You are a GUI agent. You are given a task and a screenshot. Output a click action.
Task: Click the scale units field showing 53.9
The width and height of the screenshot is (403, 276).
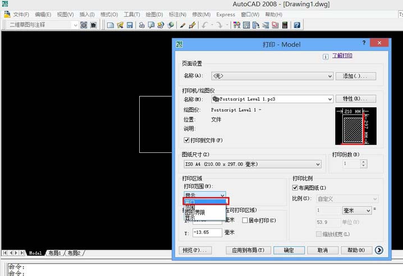(x=328, y=222)
